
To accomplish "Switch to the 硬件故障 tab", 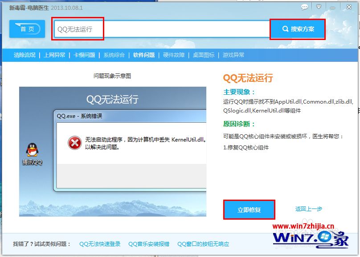I will [x=174, y=55].
